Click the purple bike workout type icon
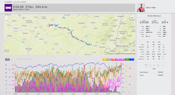The image size is (175, 95). (8, 8)
